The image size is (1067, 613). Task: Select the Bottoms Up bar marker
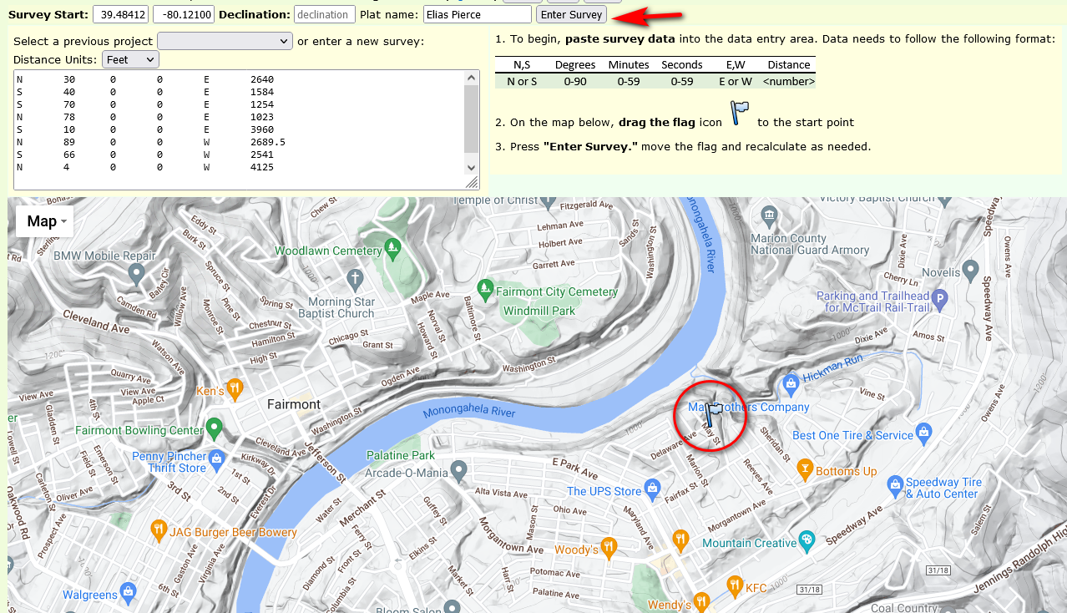tap(805, 469)
